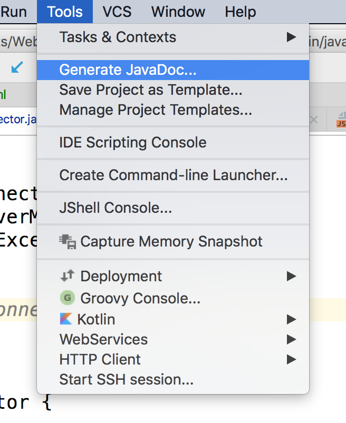Open the Help menu
The height and width of the screenshot is (423, 346).
(x=240, y=11)
